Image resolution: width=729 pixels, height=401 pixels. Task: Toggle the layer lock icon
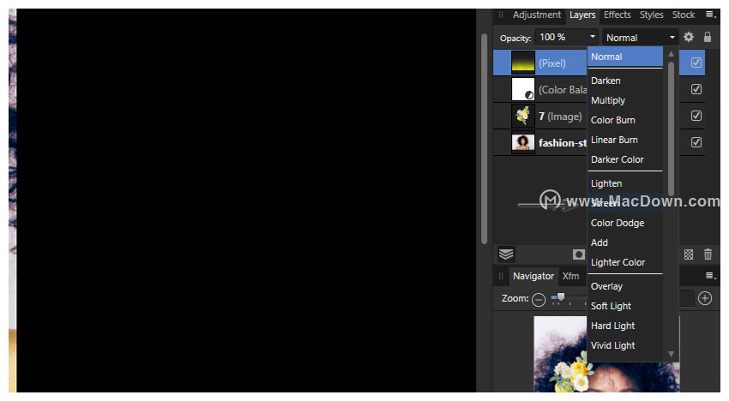708,37
